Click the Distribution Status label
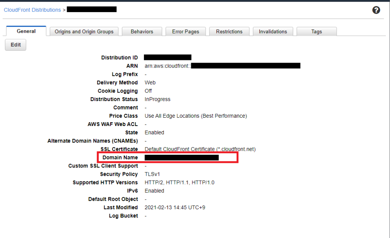 click(x=114, y=99)
